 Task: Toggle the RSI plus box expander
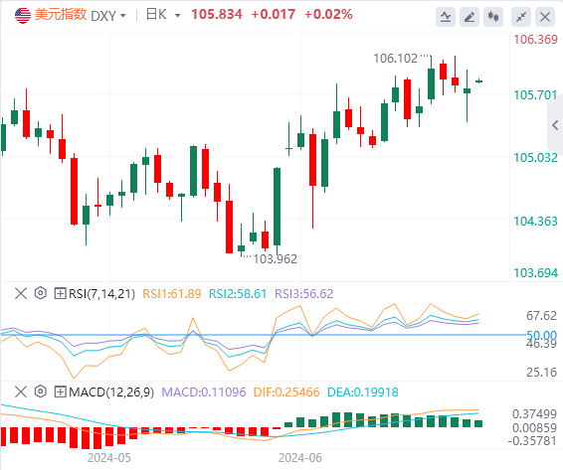tap(60, 294)
